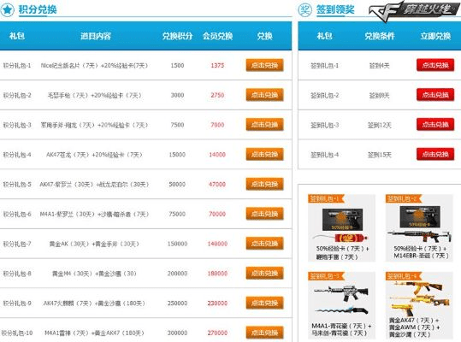Click the 50%经验卡 caption under 签到礼包-1 card

pos(342,249)
